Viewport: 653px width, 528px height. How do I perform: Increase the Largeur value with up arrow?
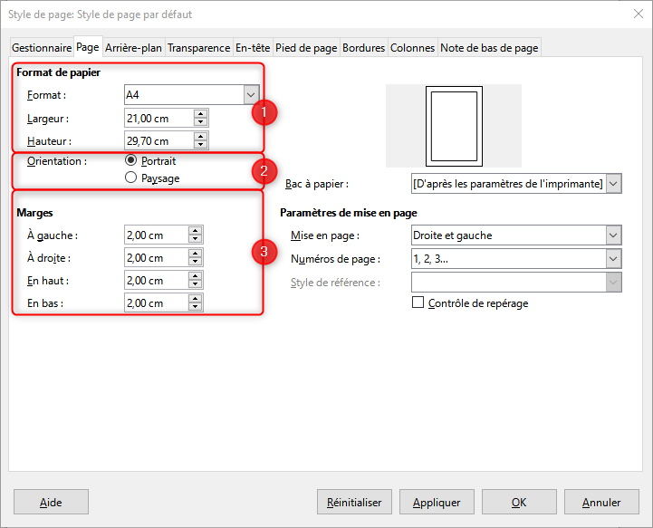pos(200,113)
